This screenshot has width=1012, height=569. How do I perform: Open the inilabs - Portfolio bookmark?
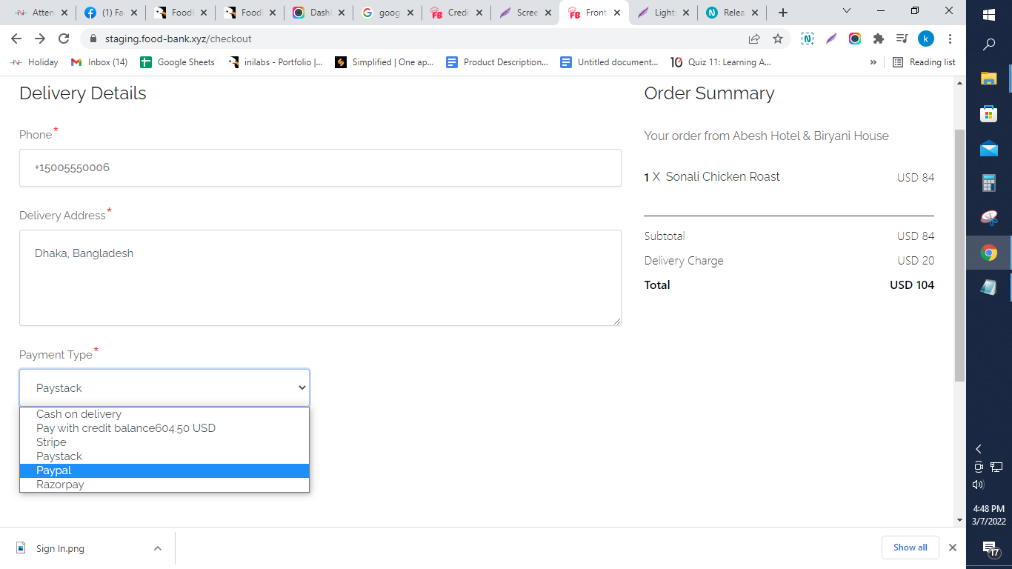click(276, 62)
